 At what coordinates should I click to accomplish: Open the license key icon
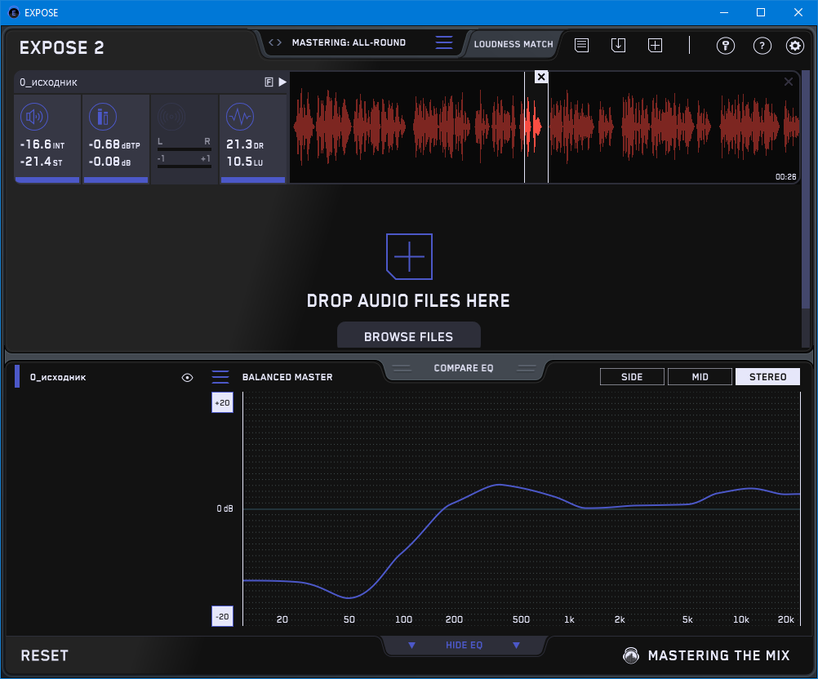pos(726,46)
